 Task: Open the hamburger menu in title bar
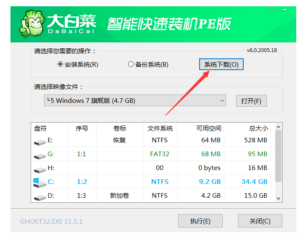point(272,9)
